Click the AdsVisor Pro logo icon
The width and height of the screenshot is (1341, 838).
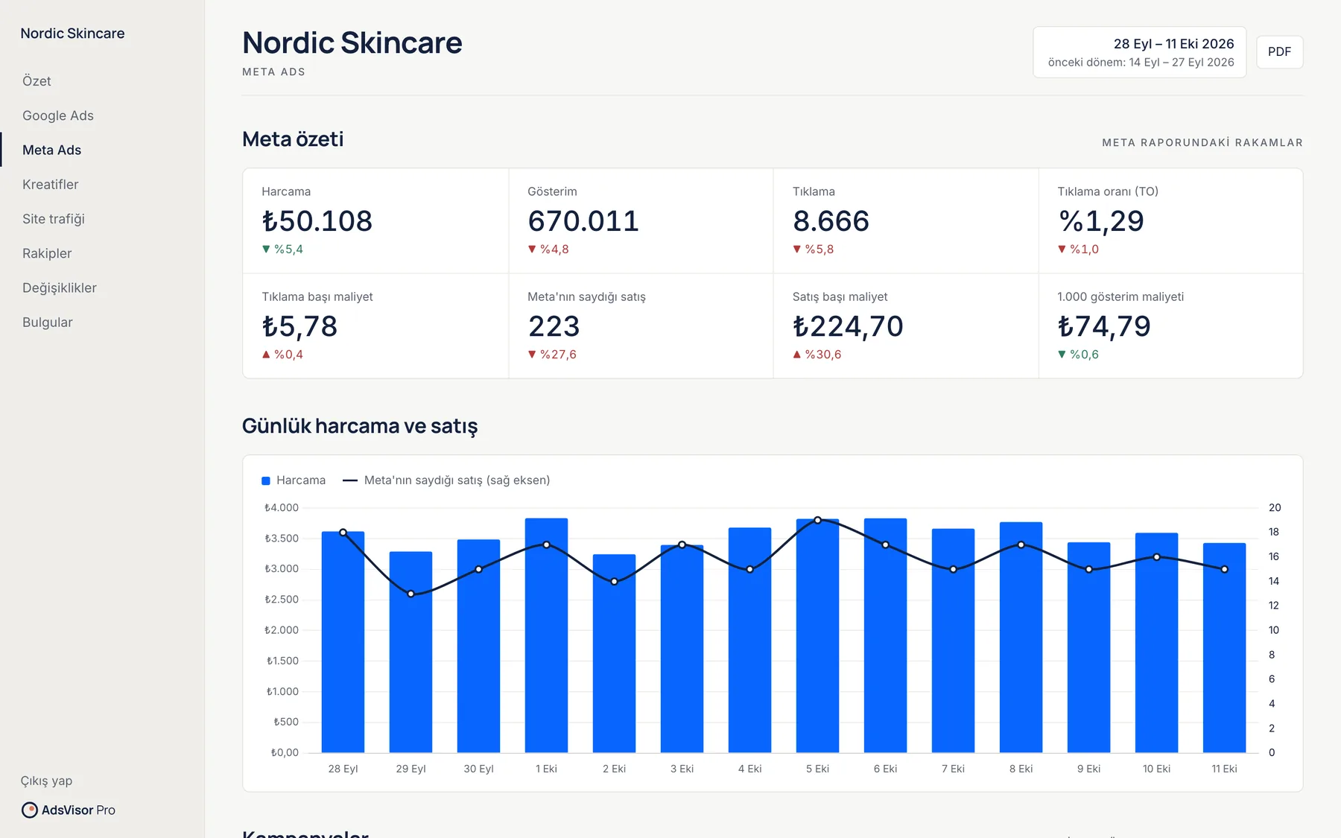(x=29, y=810)
